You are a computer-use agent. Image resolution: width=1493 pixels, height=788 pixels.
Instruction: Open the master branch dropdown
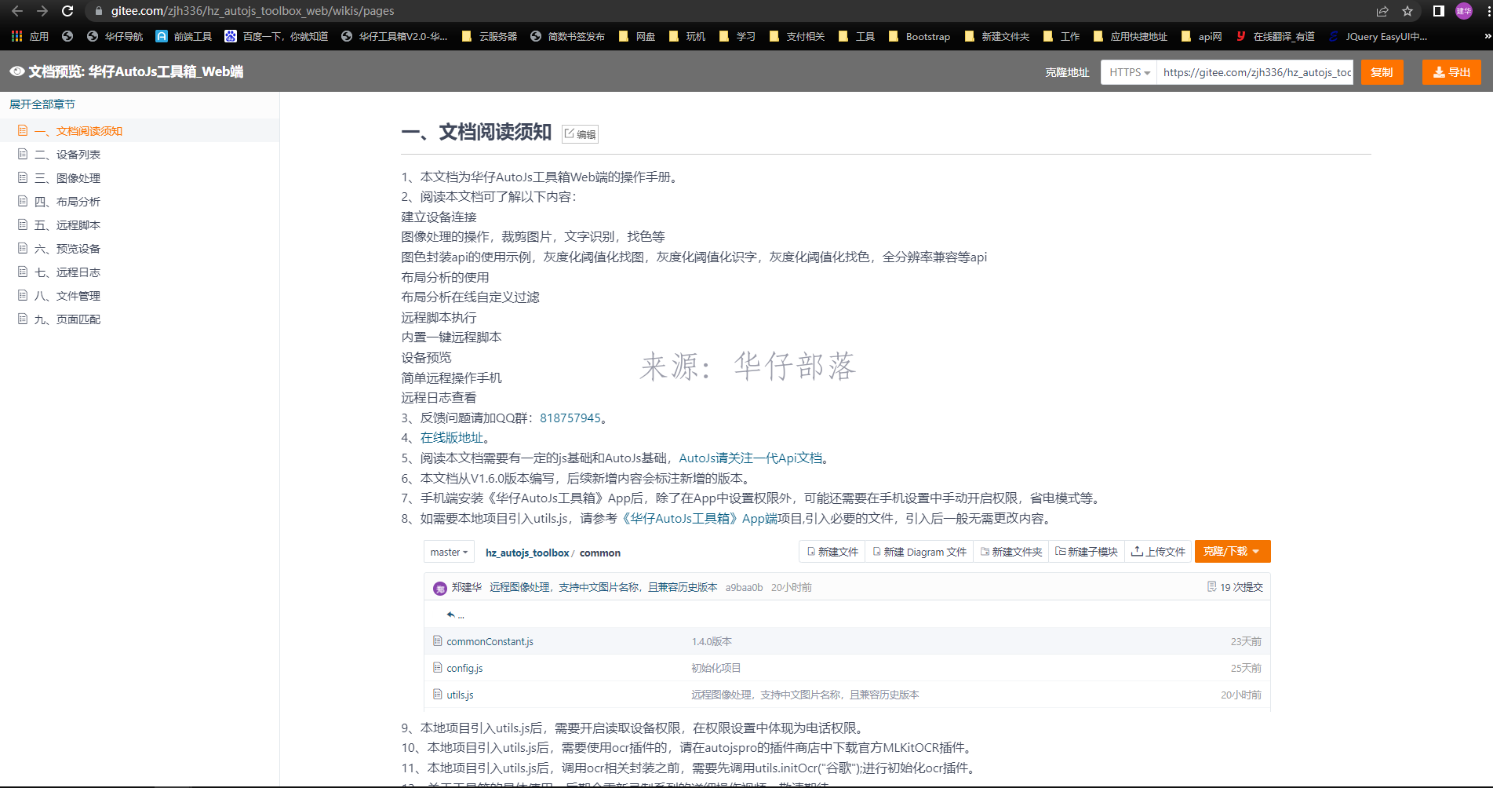click(450, 553)
